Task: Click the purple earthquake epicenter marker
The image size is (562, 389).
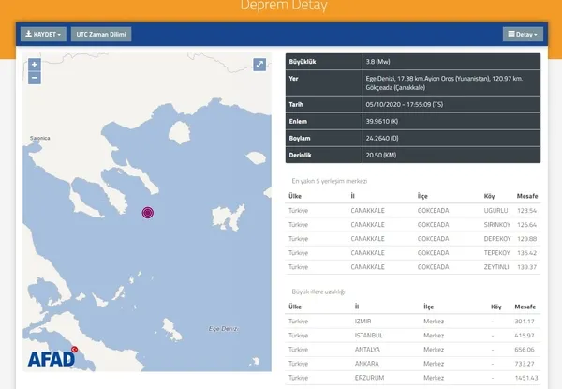Action: coord(148,213)
